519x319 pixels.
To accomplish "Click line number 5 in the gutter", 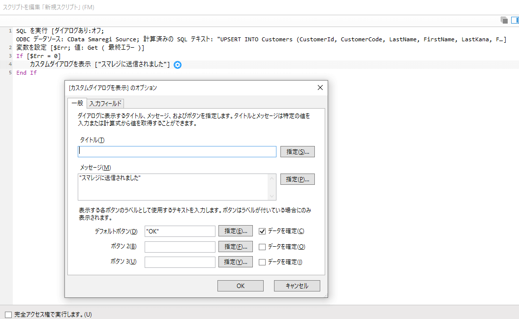I will [x=10, y=73].
